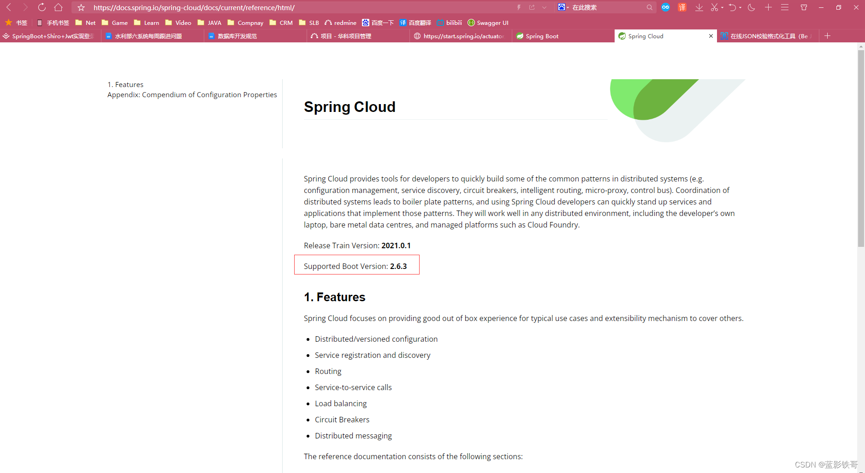
Task: Click the undo closed tab icon
Action: 732,7
